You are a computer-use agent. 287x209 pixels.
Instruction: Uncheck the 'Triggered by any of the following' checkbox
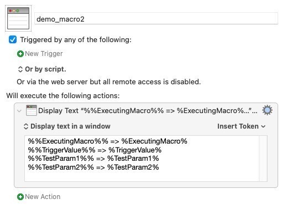[x=13, y=39]
